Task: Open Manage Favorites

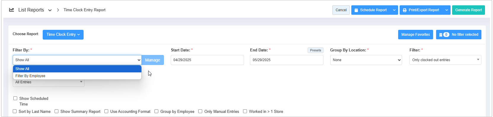Action: pos(415,35)
